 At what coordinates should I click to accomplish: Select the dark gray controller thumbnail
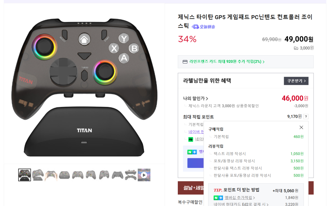(117, 175)
